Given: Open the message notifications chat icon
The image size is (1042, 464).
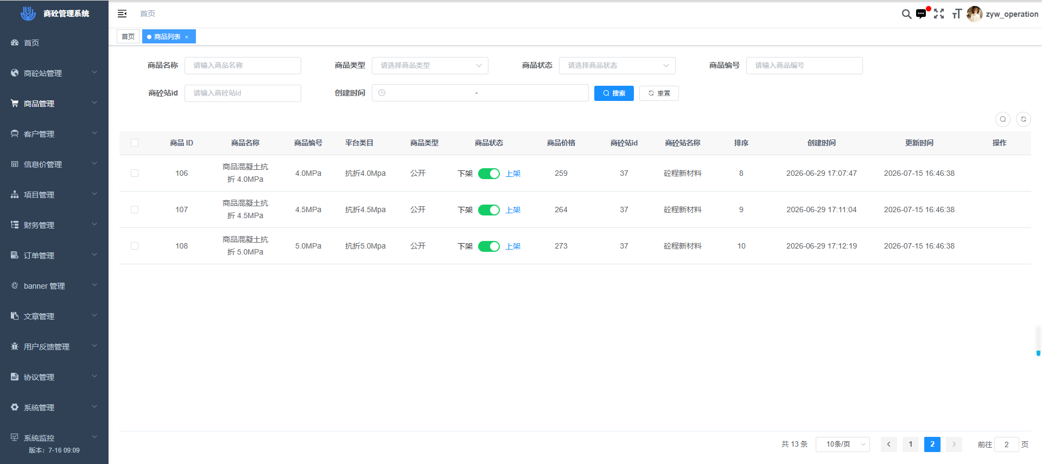Looking at the screenshot, I should point(921,14).
